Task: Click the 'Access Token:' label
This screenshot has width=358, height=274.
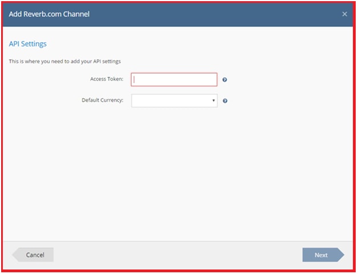Action: pyautogui.click(x=107, y=79)
